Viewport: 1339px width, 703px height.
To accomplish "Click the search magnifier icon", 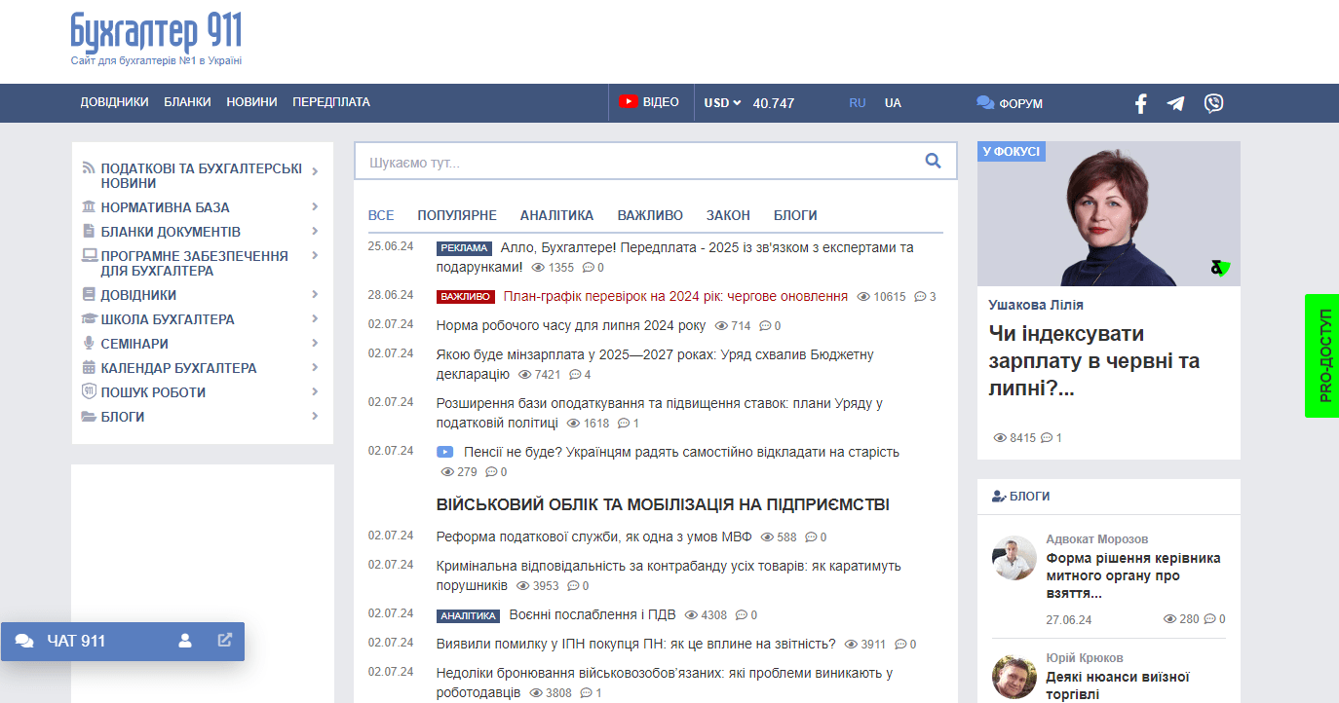I will (x=933, y=162).
